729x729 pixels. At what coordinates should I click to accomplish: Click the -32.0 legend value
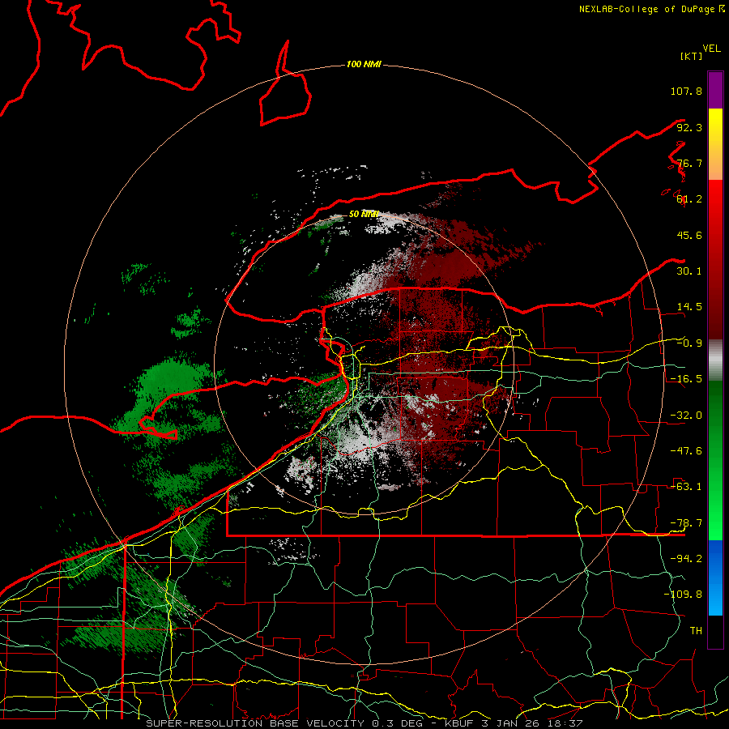click(686, 416)
